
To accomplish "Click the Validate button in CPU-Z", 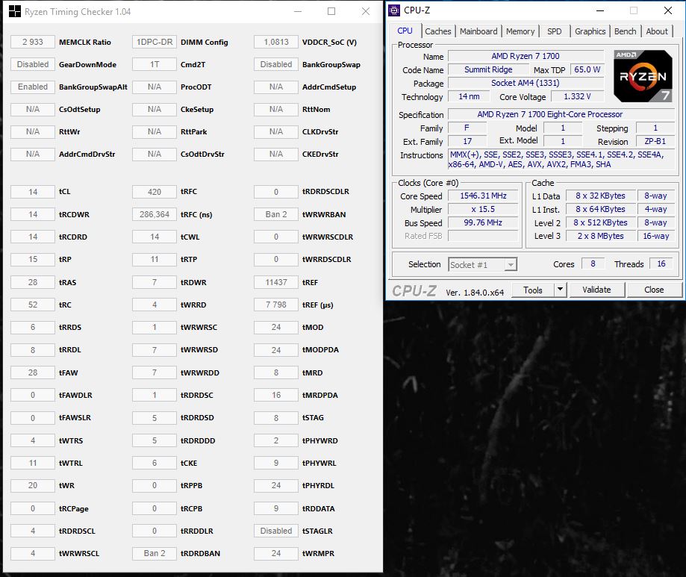I will click(596, 290).
